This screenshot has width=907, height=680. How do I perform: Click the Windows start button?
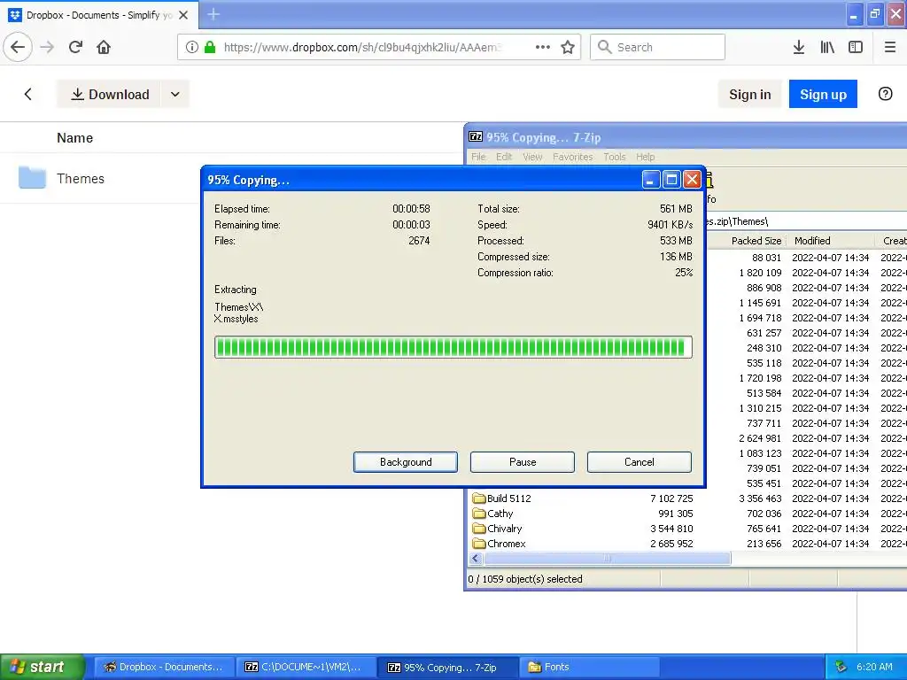point(42,667)
